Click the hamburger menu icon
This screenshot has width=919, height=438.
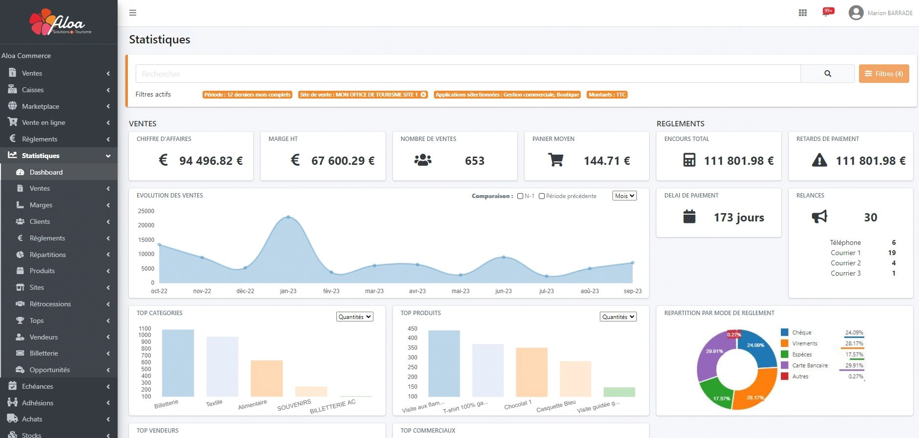133,13
